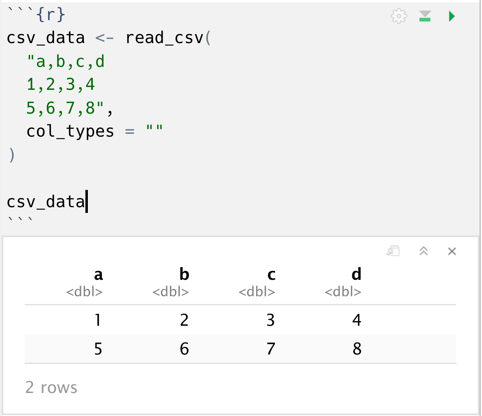
Task: Place cursor after col_types empty string
Action: click(163, 131)
